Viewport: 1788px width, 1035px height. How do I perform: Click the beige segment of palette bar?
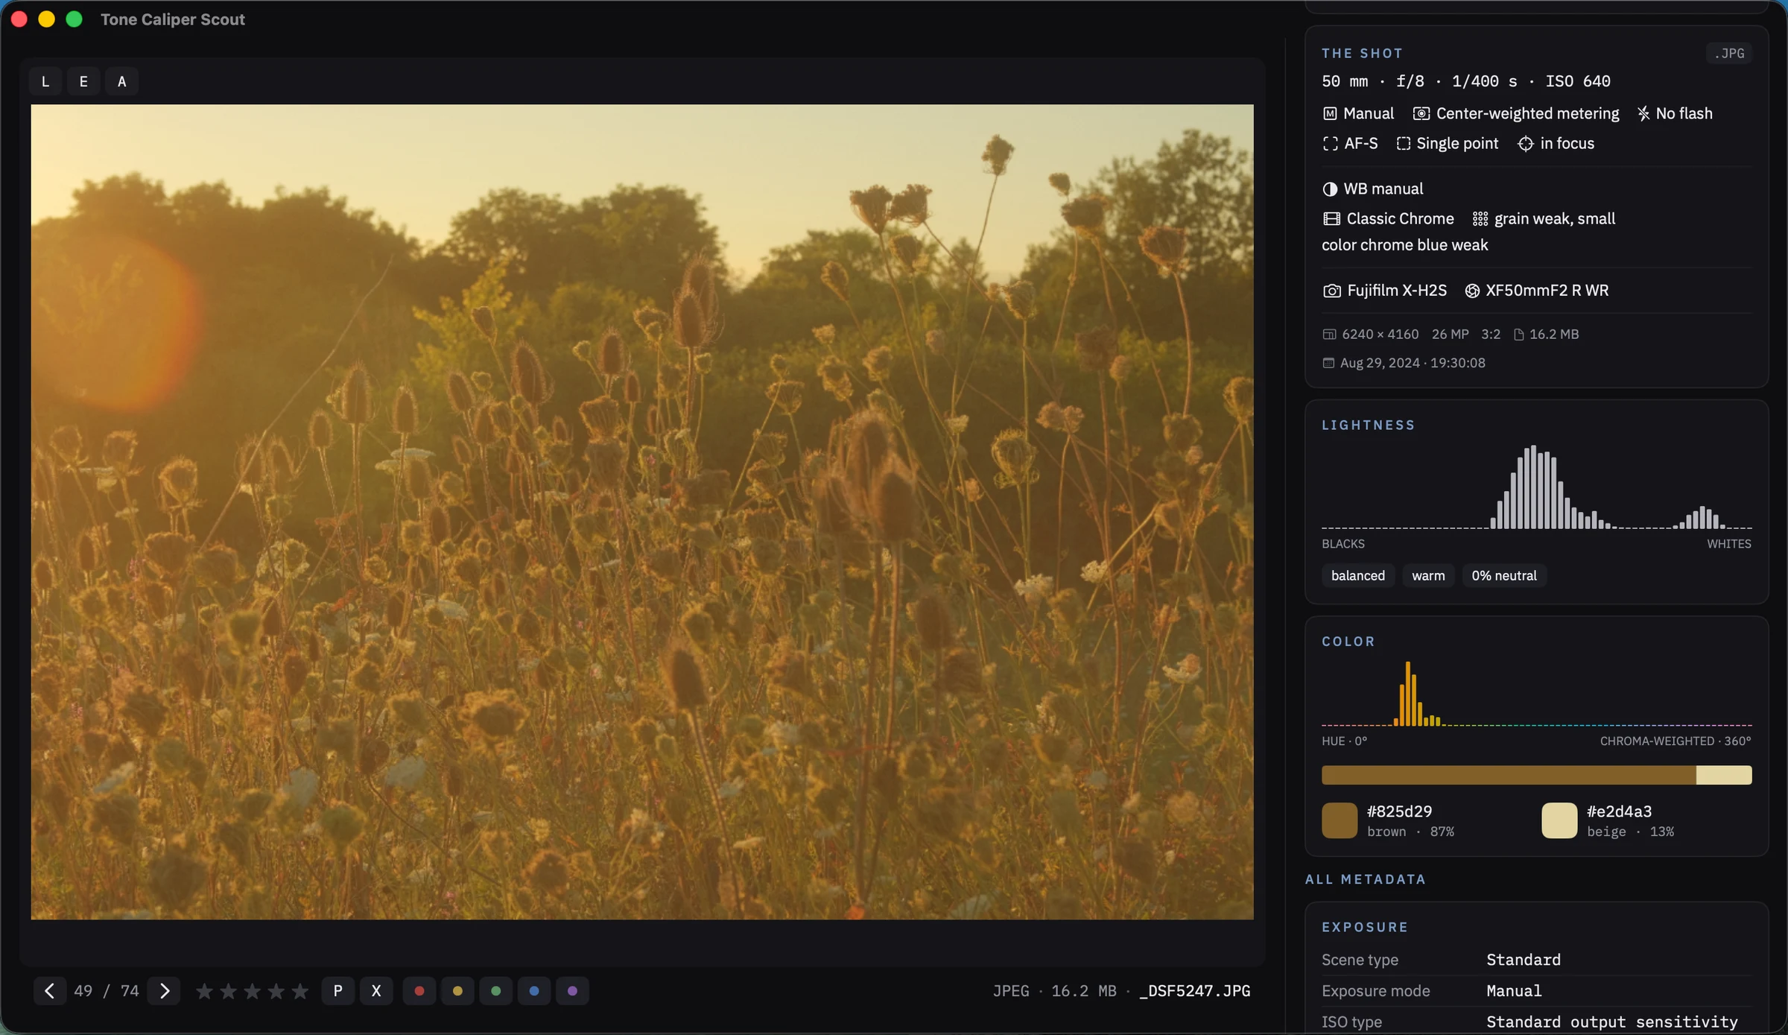coord(1724,775)
